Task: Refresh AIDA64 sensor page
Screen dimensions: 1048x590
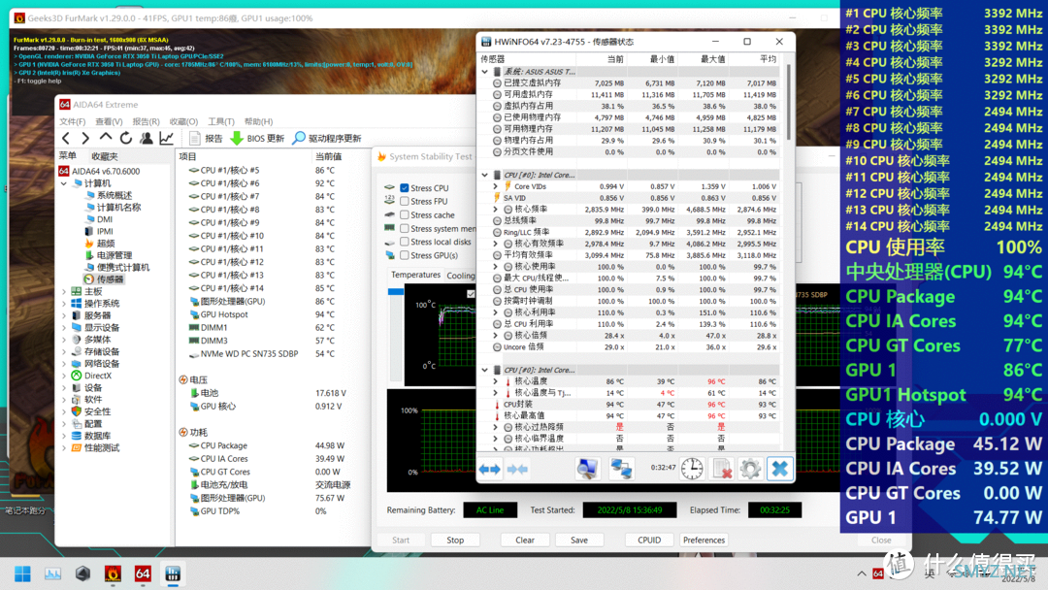Action: tap(125, 139)
